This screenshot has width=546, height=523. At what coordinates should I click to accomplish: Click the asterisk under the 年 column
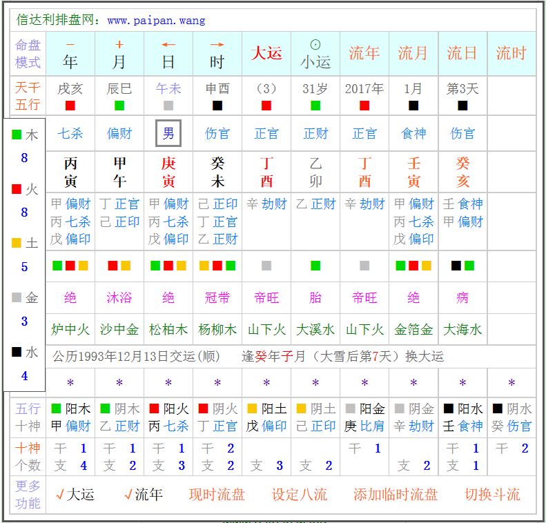(70, 383)
